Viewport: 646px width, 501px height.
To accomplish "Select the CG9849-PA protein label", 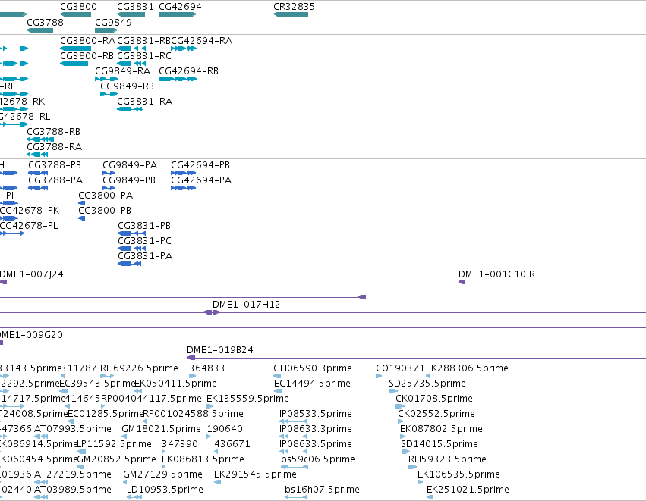I will tap(130, 165).
